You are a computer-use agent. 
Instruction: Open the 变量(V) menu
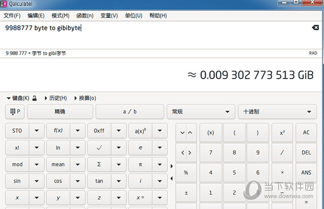point(109,16)
